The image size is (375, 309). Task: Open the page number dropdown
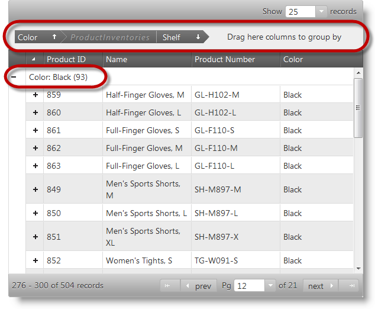tap(270, 286)
